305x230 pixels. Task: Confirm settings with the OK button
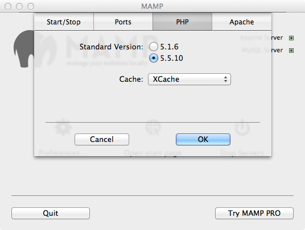pos(203,139)
